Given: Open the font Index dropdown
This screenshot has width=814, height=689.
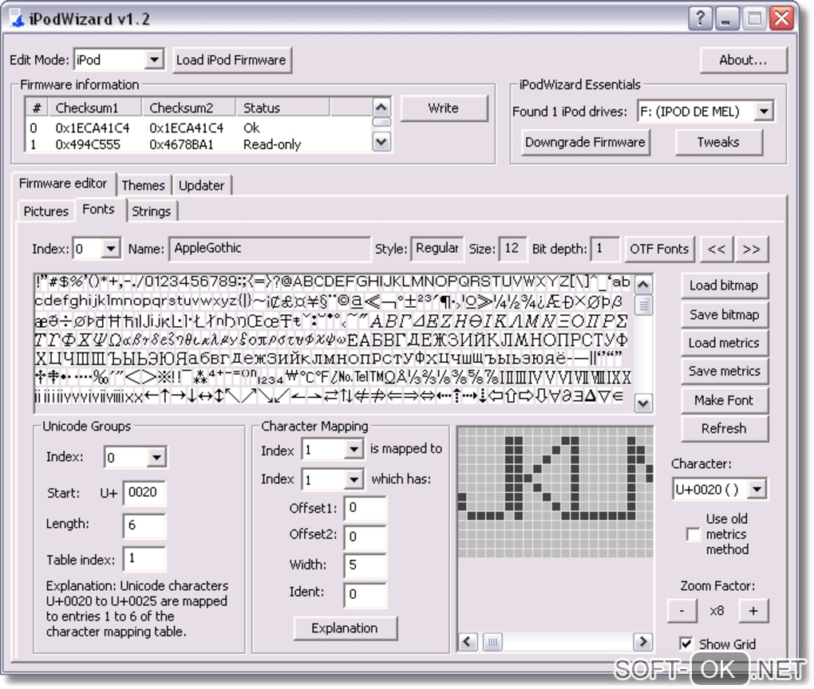Looking at the screenshot, I should coord(111,249).
